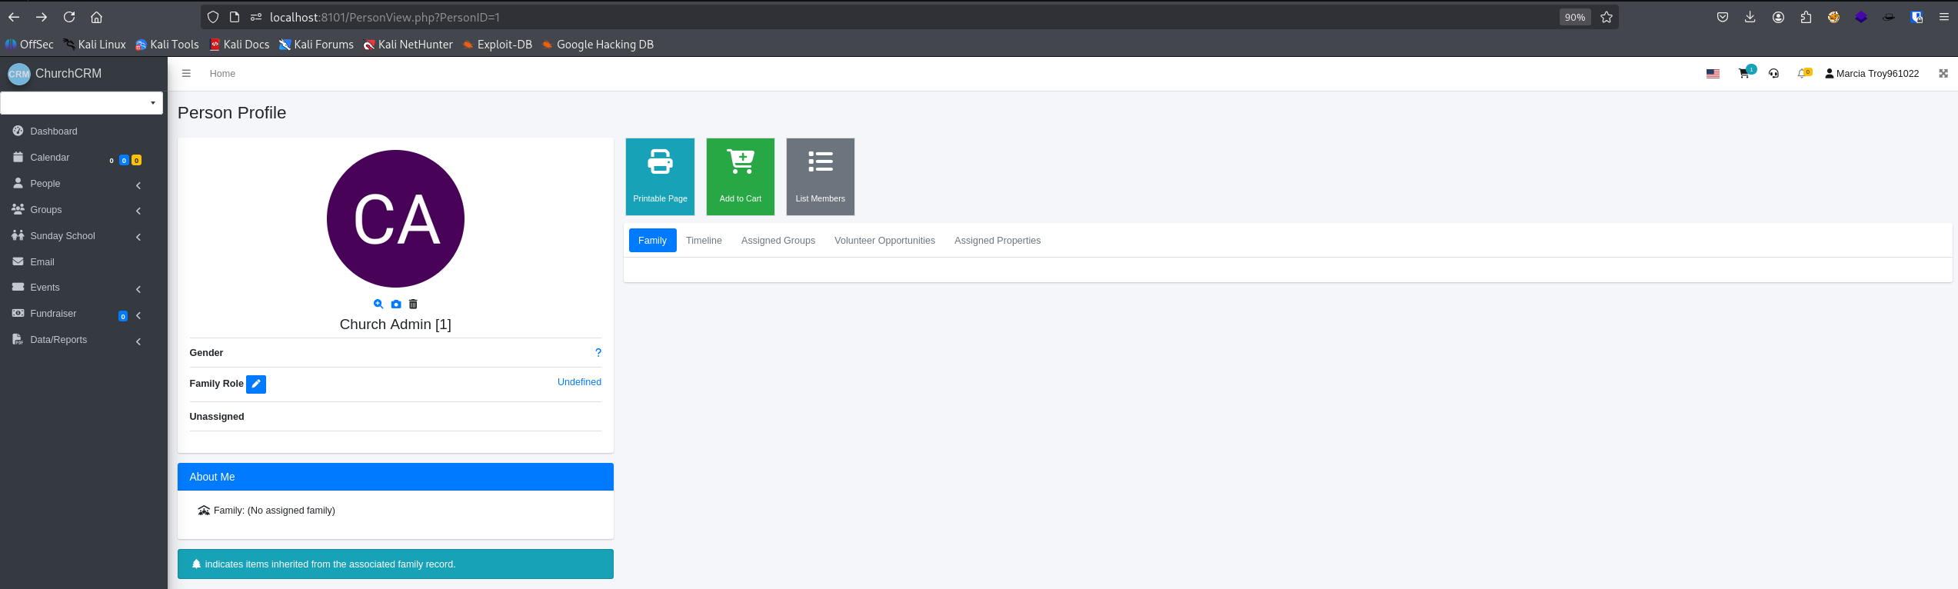The width and height of the screenshot is (1958, 589).
Task: Select the Family tab
Action: tap(653, 241)
